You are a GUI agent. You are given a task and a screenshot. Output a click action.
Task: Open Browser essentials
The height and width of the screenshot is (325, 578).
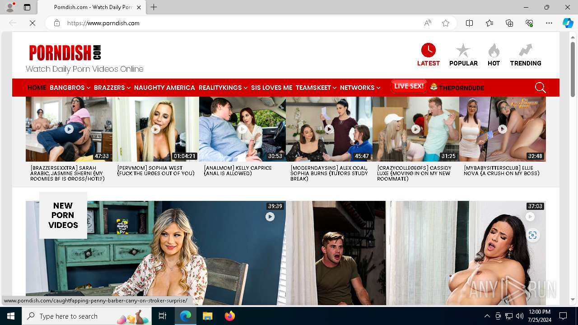(x=529, y=23)
